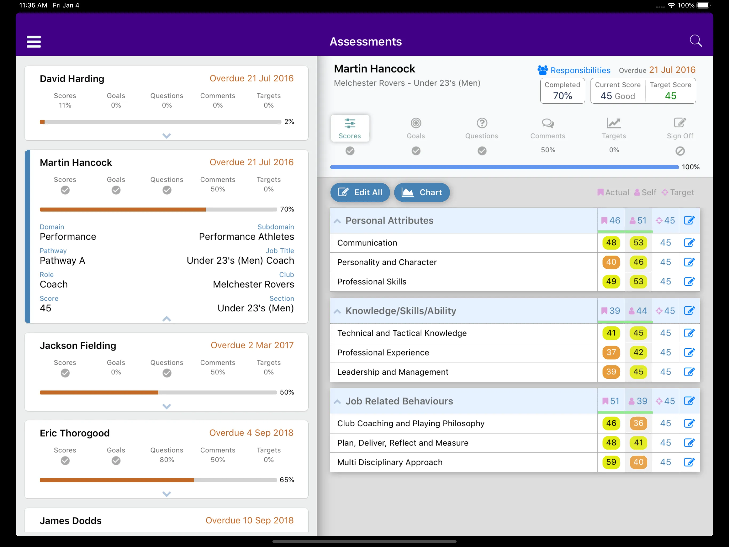Edit Plan, Deliver, Reflect and Measure
Image resolution: width=729 pixels, height=547 pixels.
[x=689, y=443]
